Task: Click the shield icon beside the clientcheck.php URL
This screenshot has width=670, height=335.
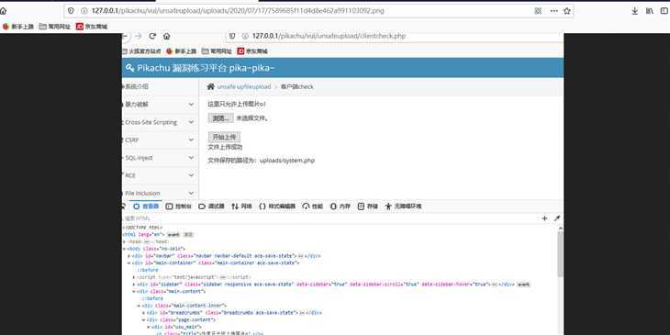Action: (x=232, y=37)
